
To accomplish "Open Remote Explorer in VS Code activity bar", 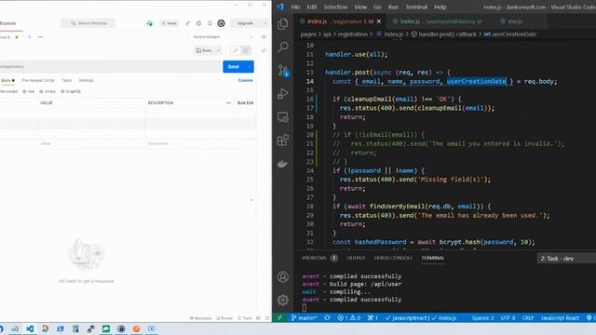I will 282,117.
